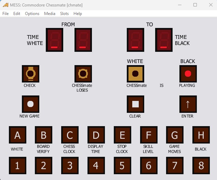Click the NEW GAME label text

29,116
